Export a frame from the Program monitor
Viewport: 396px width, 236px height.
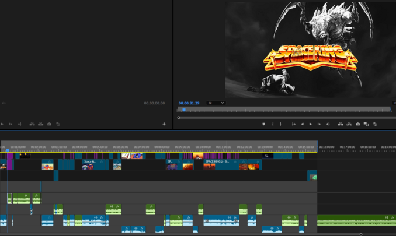pos(357,124)
